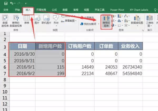Viewport: 158px width, 111px height.
Task: Select the cell containing 14649
Action: click(80, 67)
